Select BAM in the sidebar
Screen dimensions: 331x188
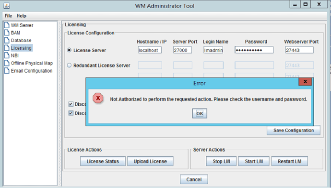tap(15, 33)
